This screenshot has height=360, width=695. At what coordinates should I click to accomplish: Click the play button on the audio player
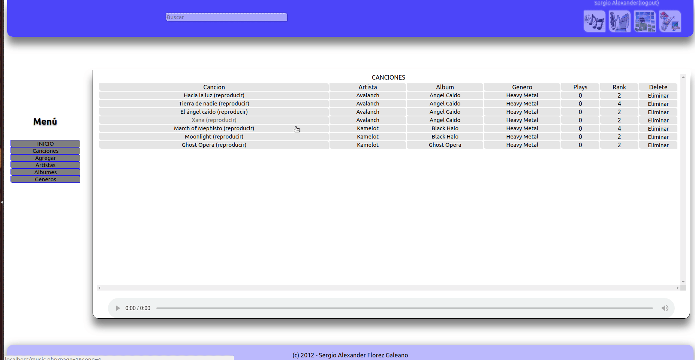click(118, 308)
